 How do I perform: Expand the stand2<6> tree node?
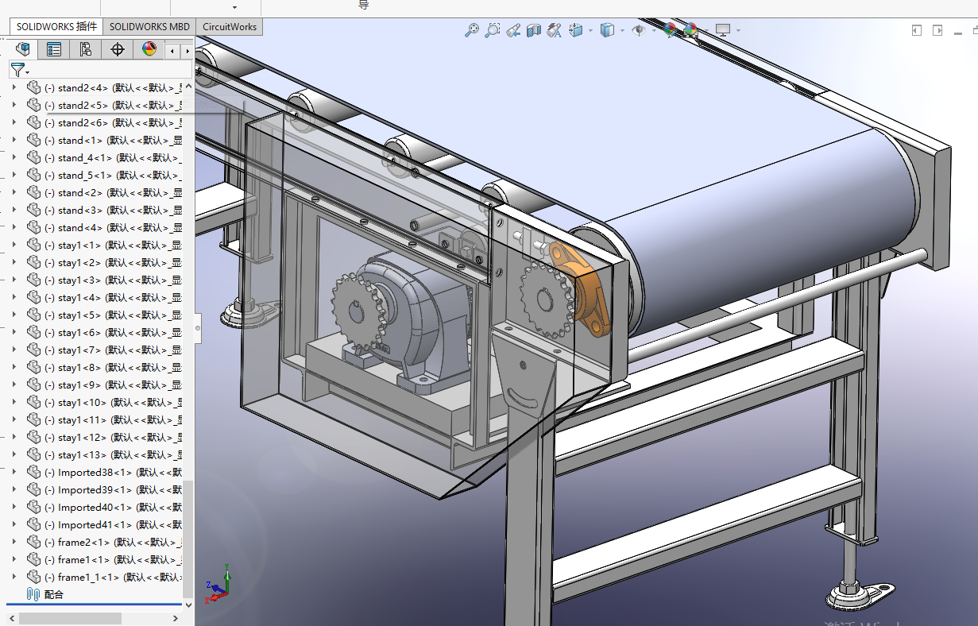pos(14,122)
